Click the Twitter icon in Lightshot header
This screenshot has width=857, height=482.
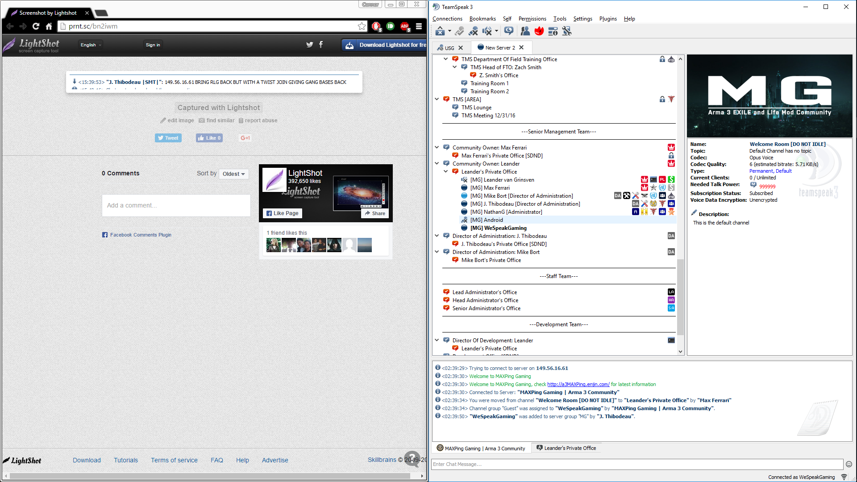[x=309, y=45]
